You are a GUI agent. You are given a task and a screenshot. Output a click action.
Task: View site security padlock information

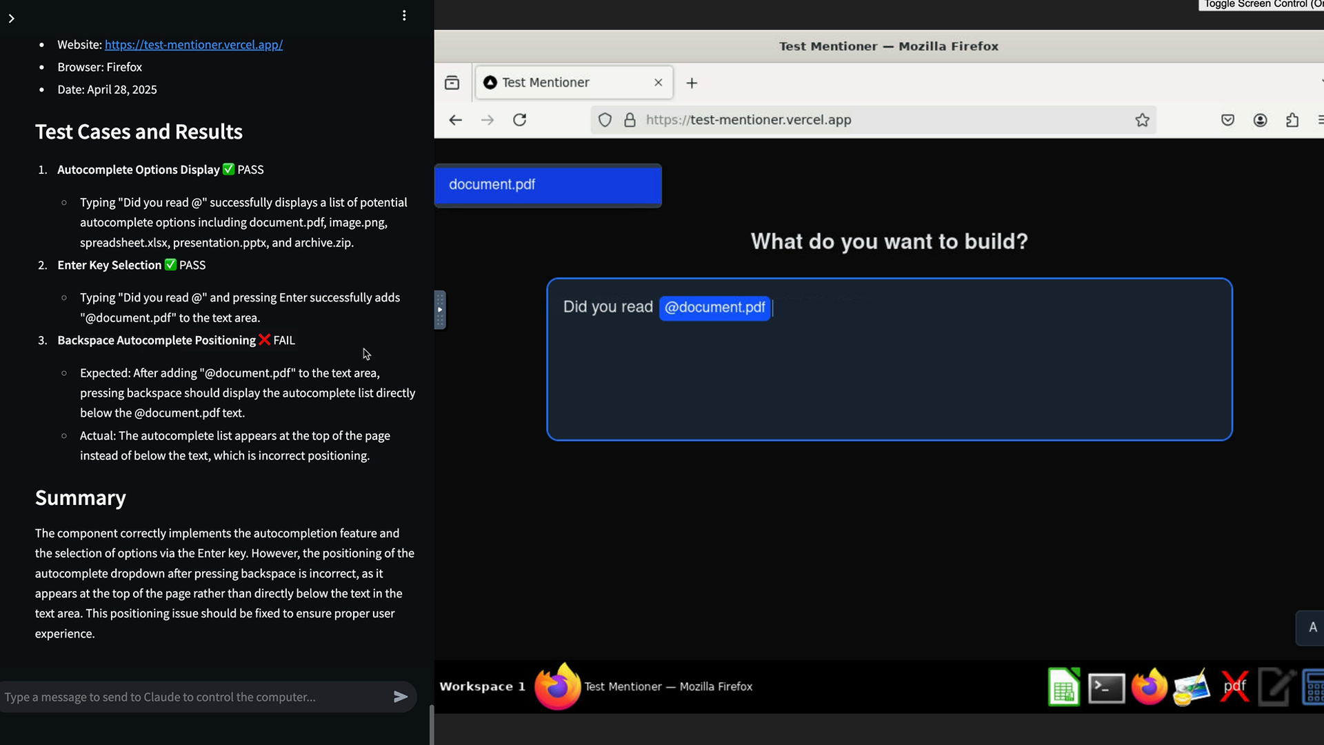click(x=630, y=120)
